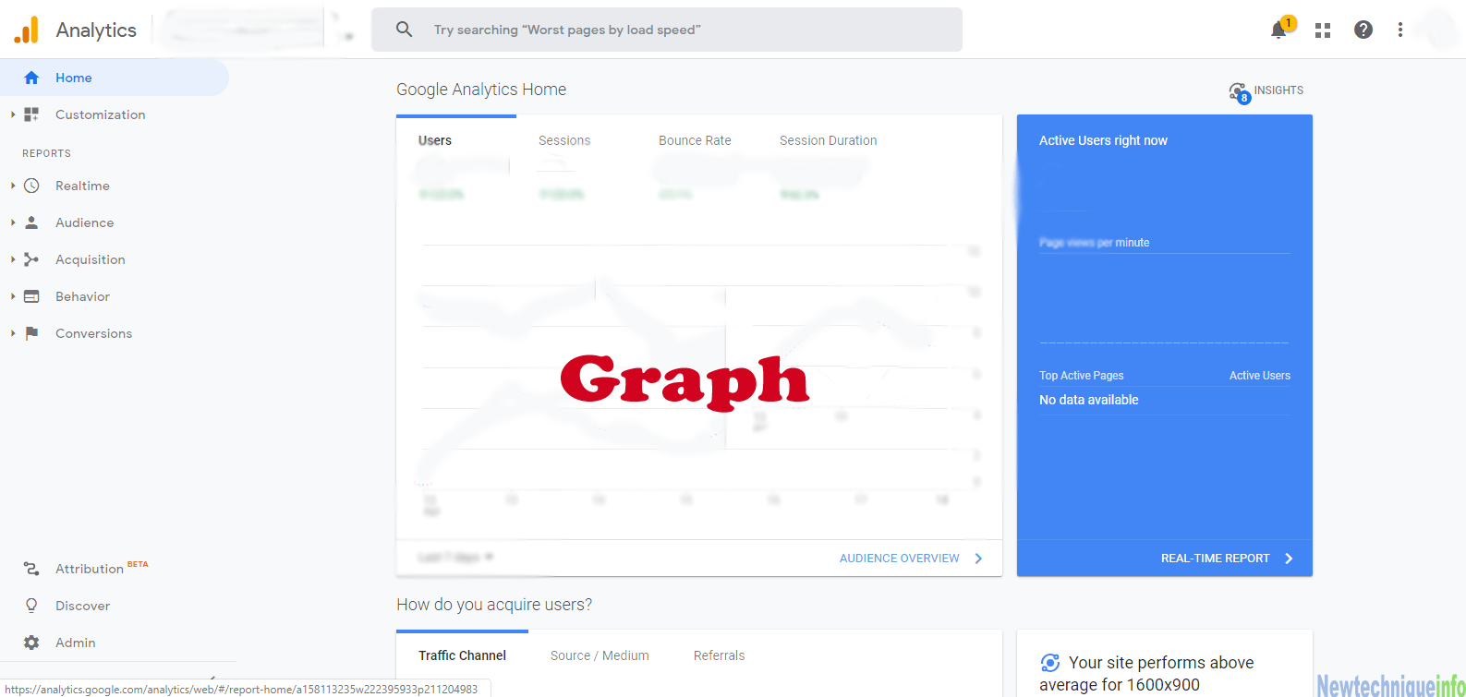The image size is (1466, 697).
Task: Switch to the Referrals tab
Action: [x=719, y=655]
